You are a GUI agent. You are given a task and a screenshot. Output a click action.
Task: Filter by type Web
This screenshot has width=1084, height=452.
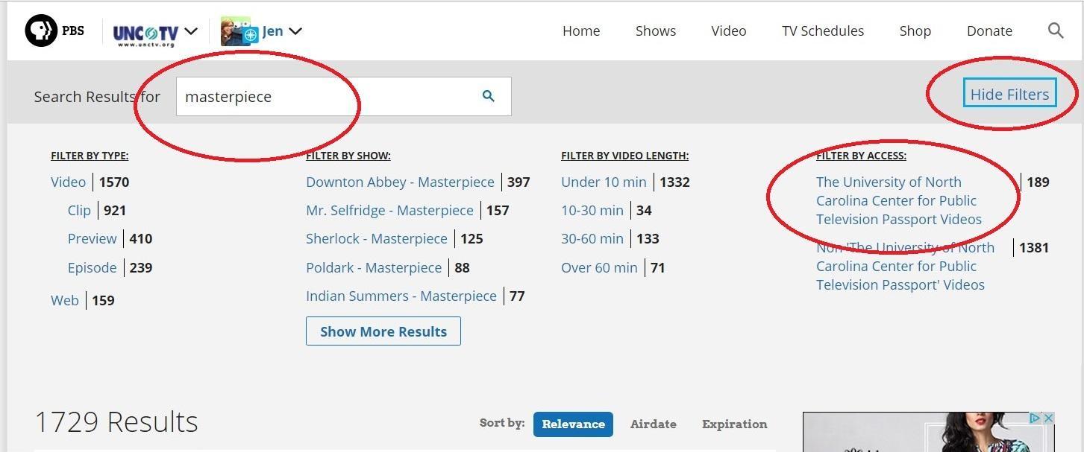[65, 300]
